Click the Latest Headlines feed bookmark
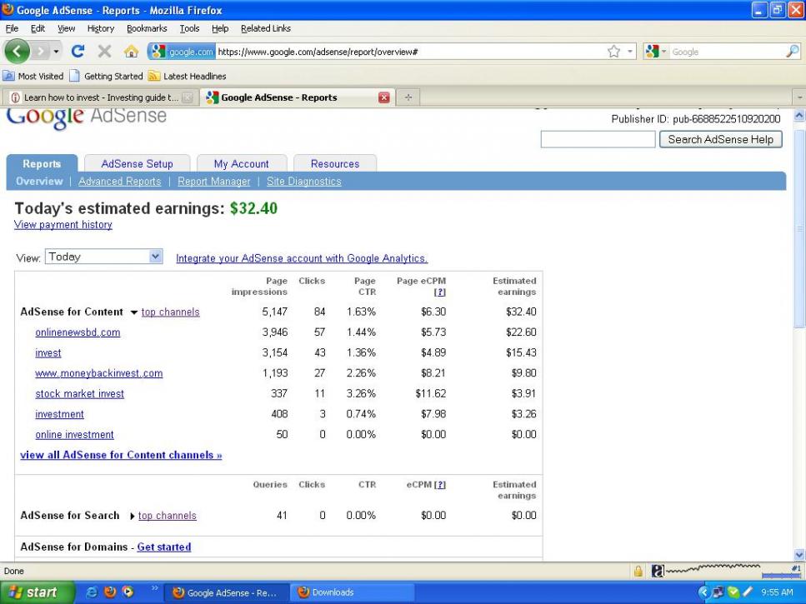 tap(188, 76)
